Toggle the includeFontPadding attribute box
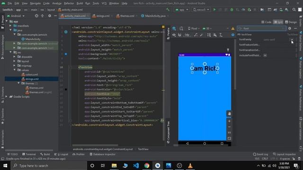Screen dimensions: 303x170 (x=265, y=55)
